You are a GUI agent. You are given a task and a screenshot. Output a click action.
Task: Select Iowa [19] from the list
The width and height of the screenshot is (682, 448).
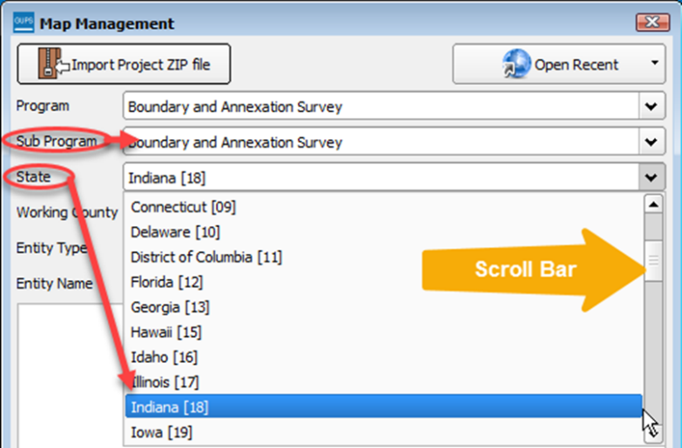[161, 432]
